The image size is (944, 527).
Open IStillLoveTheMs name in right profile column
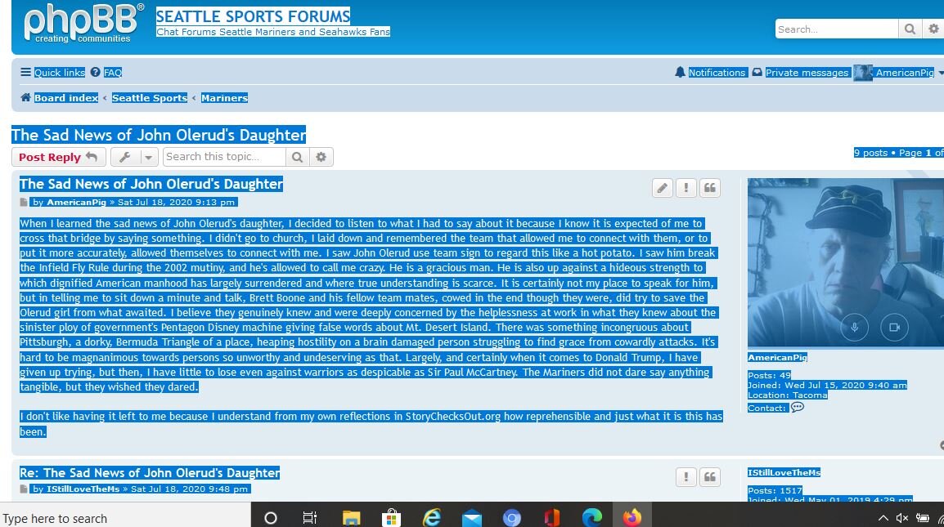(x=784, y=472)
